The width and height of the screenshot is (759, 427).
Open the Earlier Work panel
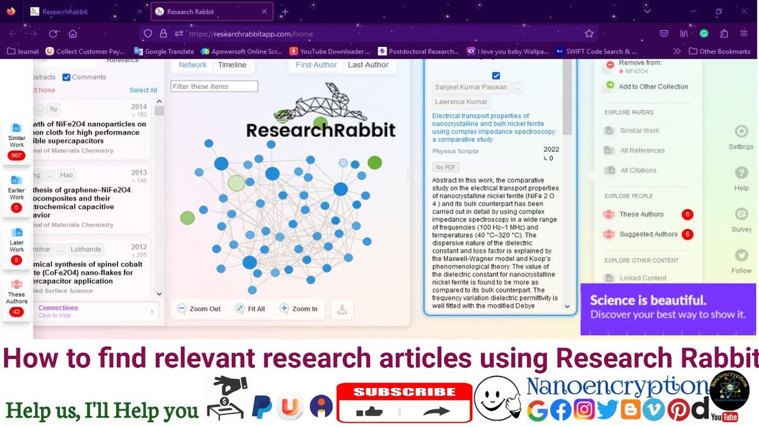(x=17, y=195)
